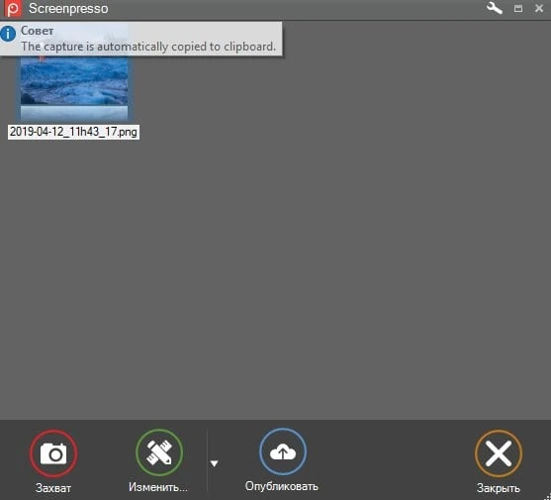Click the orange X Закрыть icon
The width and height of the screenshot is (551, 500).
click(x=499, y=453)
